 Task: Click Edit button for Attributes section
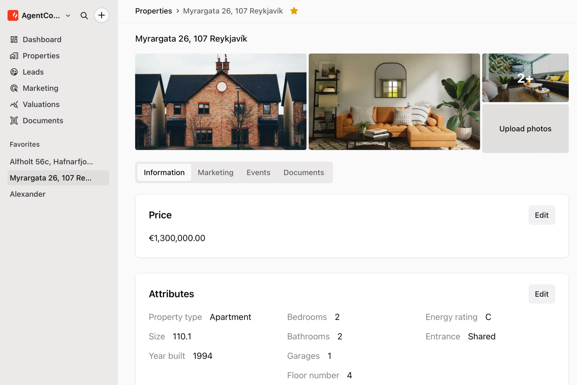click(x=541, y=294)
